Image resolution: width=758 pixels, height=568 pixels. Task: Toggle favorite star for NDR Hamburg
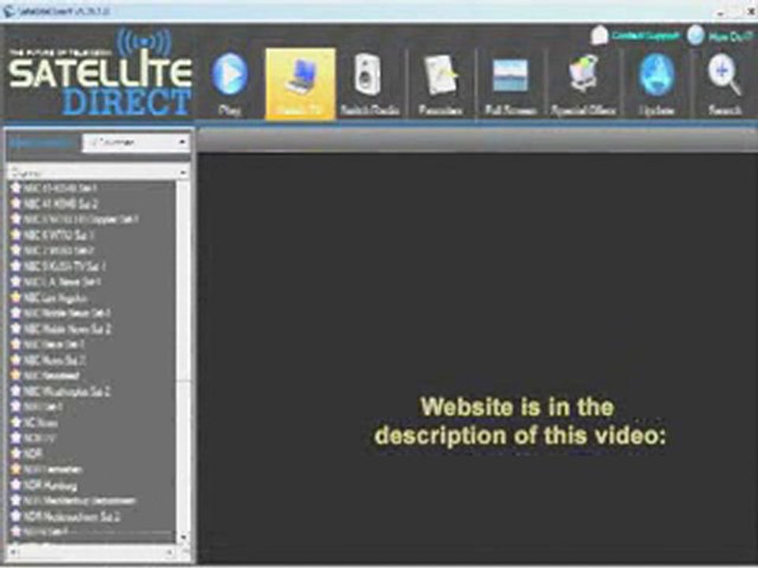click(16, 484)
